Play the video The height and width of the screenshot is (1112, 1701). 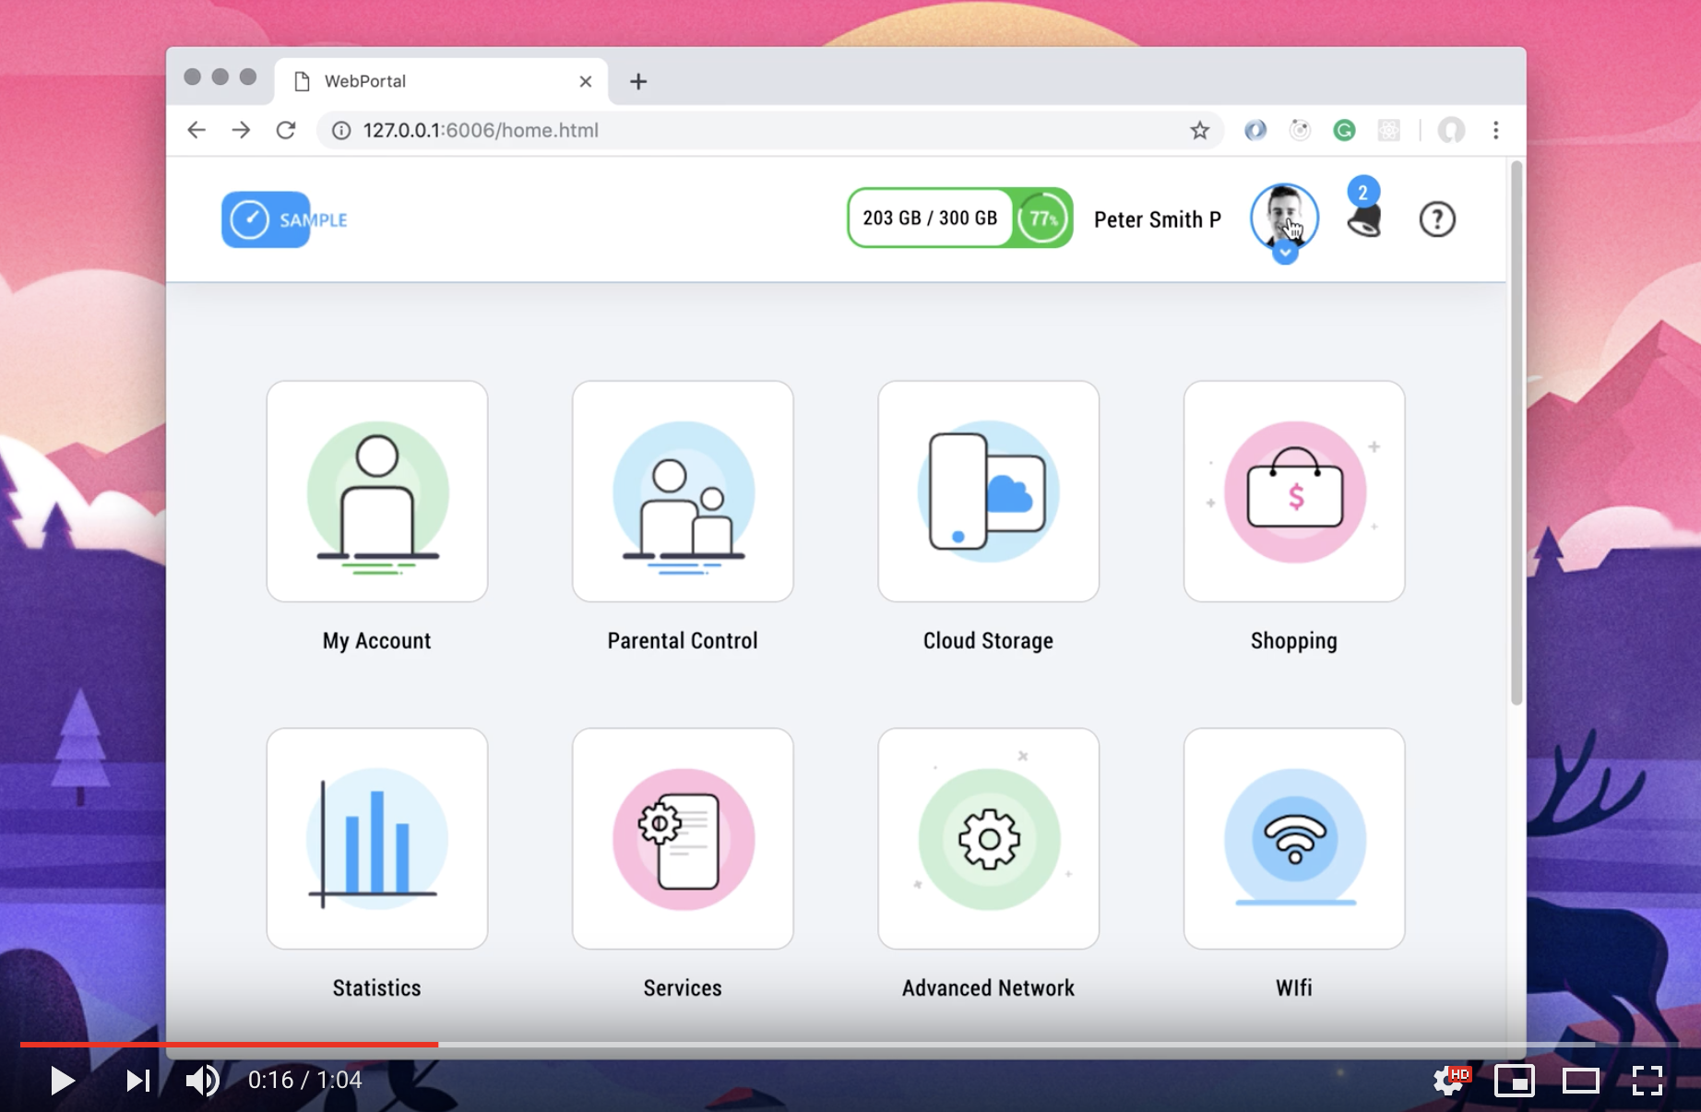(x=62, y=1080)
